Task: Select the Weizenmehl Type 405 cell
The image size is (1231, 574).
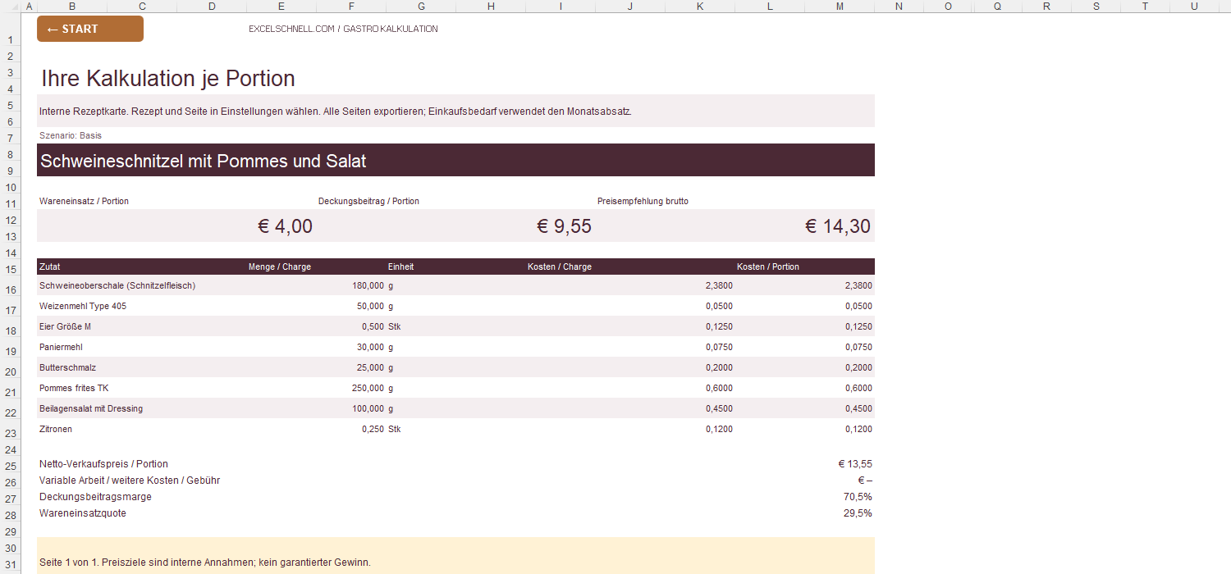Action: point(83,306)
